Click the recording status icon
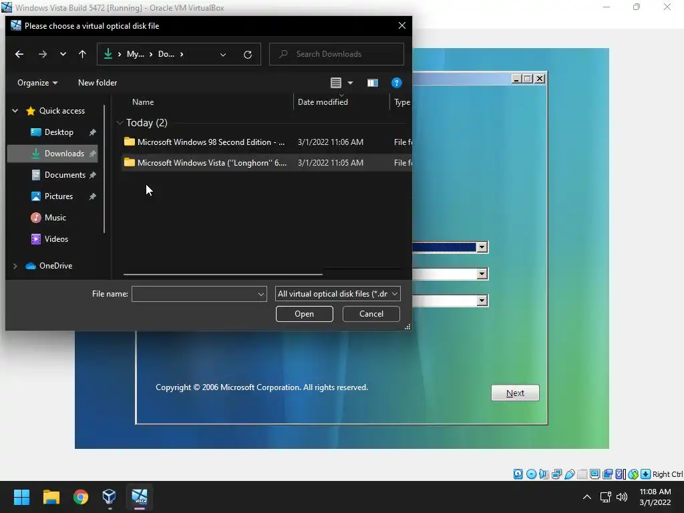684x513 pixels. click(607, 474)
